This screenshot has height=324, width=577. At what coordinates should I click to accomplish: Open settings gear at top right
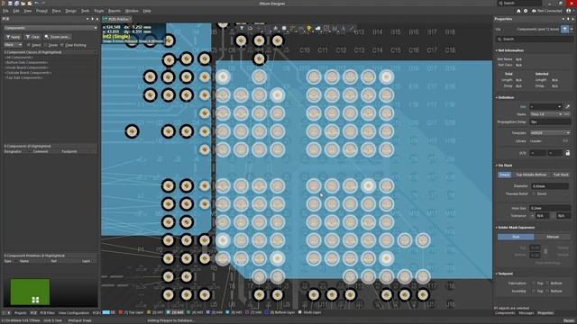click(526, 11)
